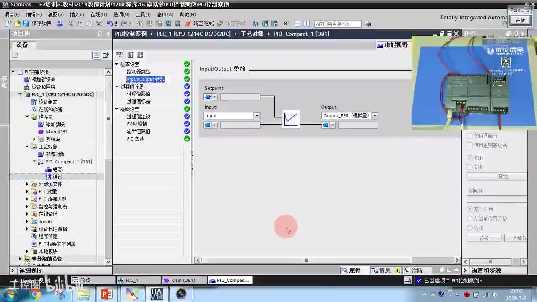Collapse the 程序块 folder
537x302 pixels.
(x=27, y=117)
